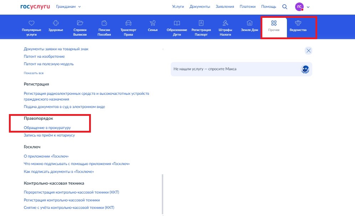Open Снятие с учёта ККТ link
This screenshot has height=216, width=355.
pyautogui.click(x=69, y=207)
